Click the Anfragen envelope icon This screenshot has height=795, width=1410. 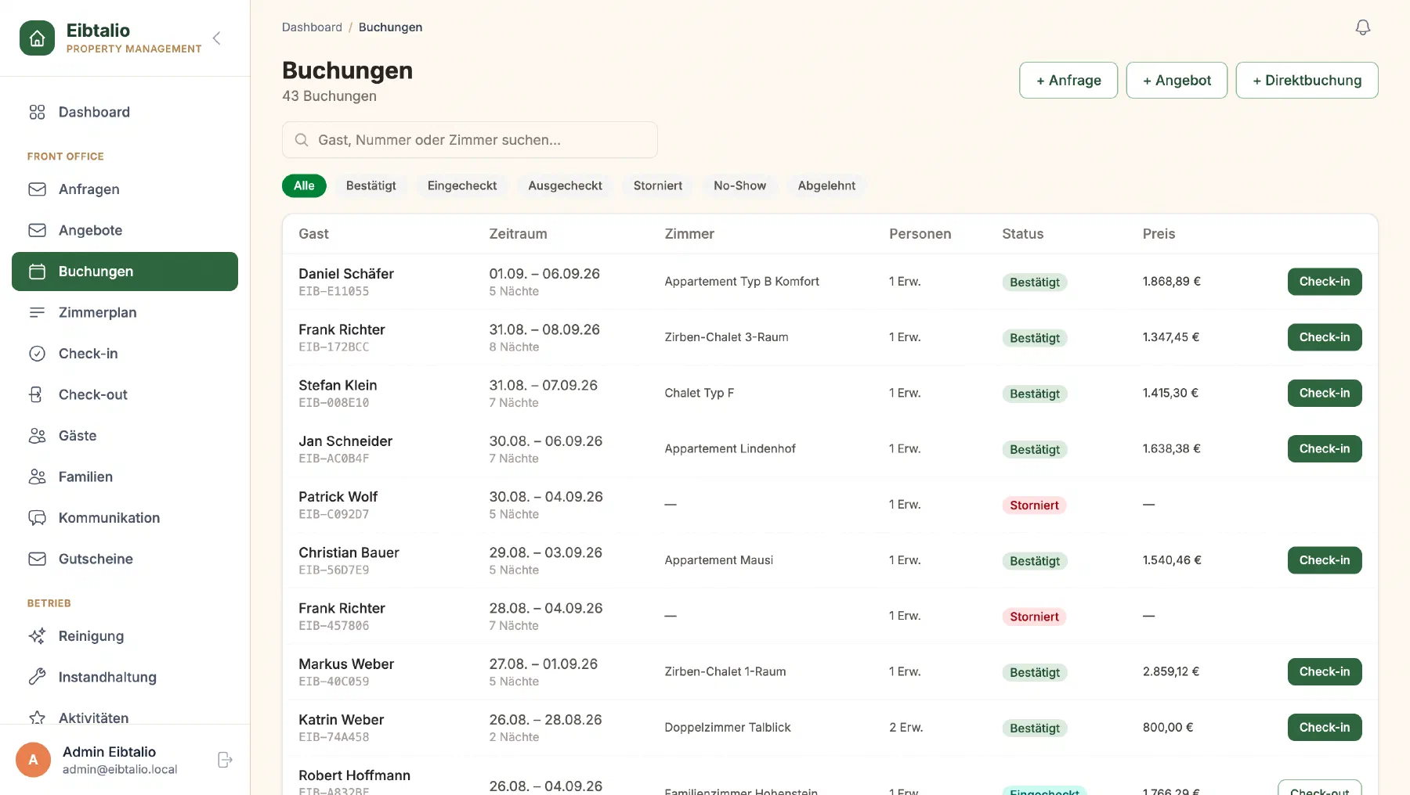point(37,189)
